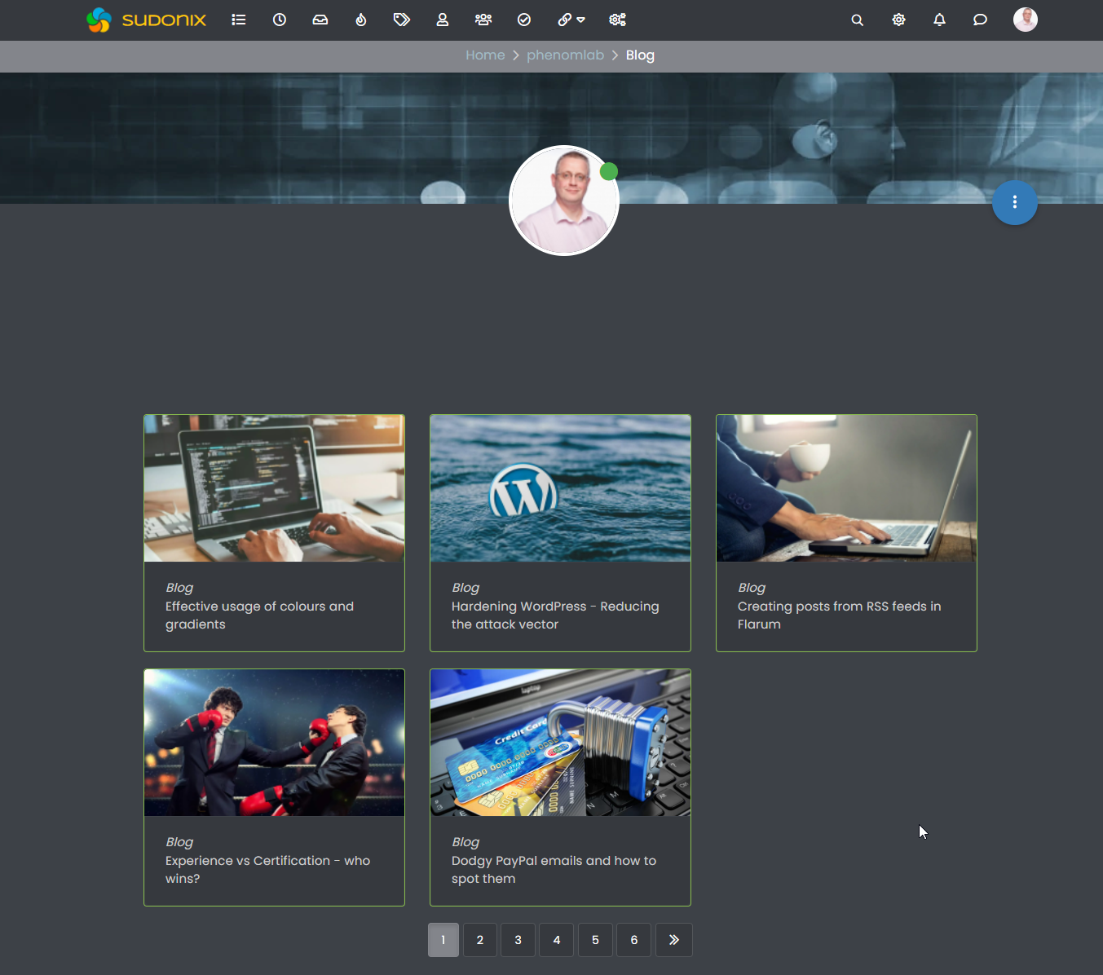Image resolution: width=1103 pixels, height=975 pixels.
Task: Go to page 2 of blog posts
Action: pos(480,940)
